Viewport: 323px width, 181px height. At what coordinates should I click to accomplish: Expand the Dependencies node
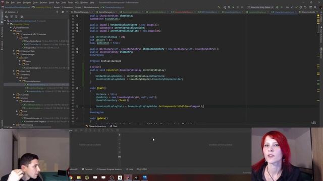11,28
